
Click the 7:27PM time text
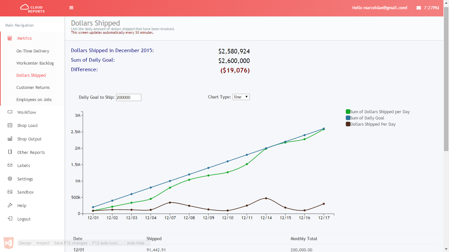click(x=431, y=8)
